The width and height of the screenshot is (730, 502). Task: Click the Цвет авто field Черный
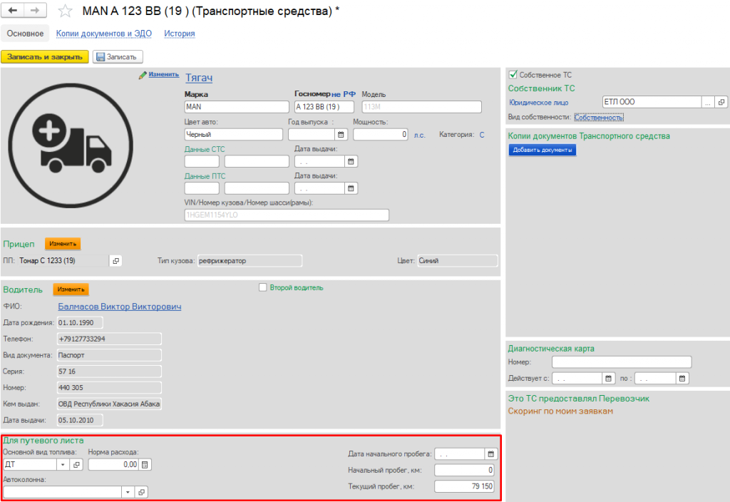pos(234,135)
